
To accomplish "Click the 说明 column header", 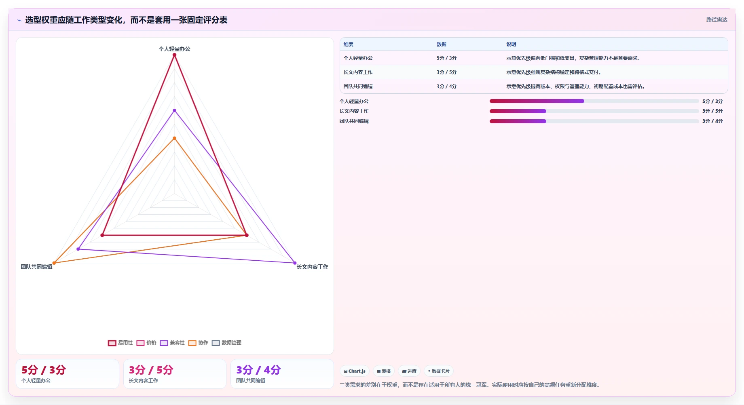I will [x=511, y=44].
